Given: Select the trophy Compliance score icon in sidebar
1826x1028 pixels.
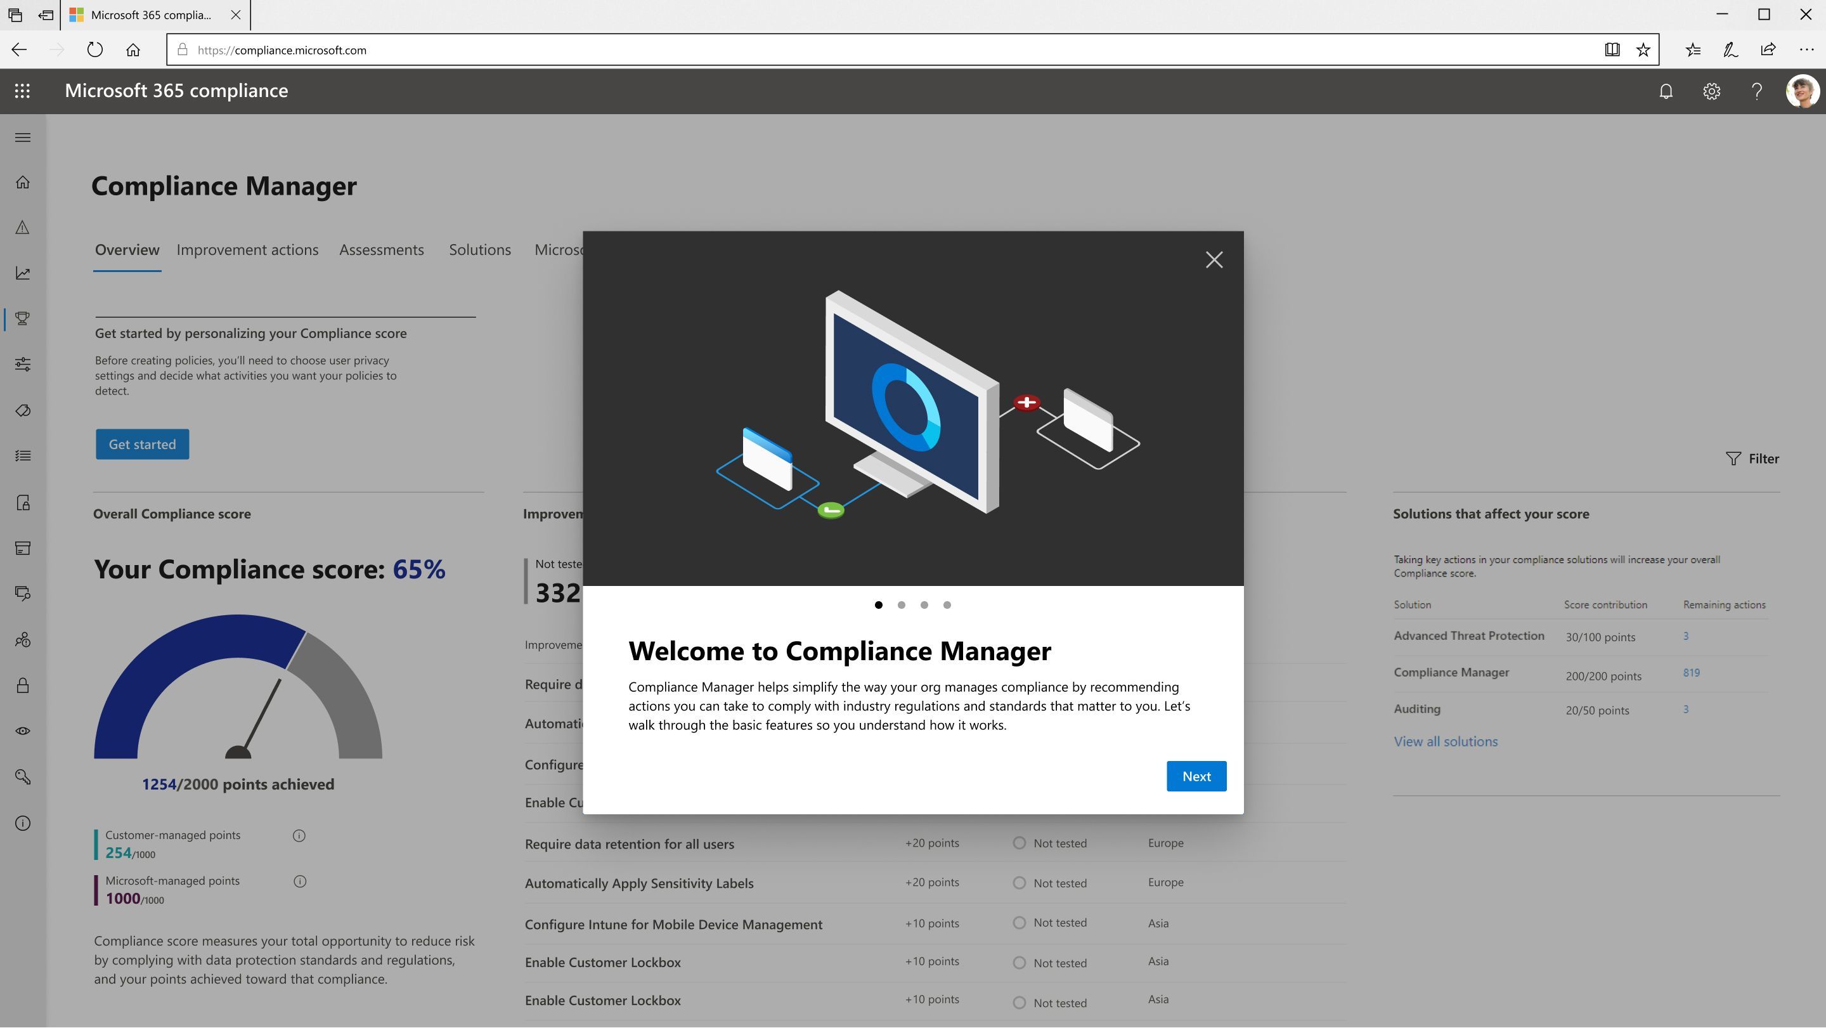Looking at the screenshot, I should pos(23,318).
